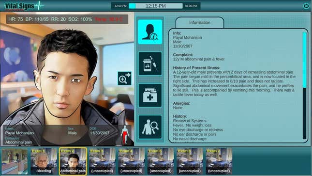Click the Vital Signs heartbeat logo
The width and height of the screenshot is (312, 176).
point(24,6)
